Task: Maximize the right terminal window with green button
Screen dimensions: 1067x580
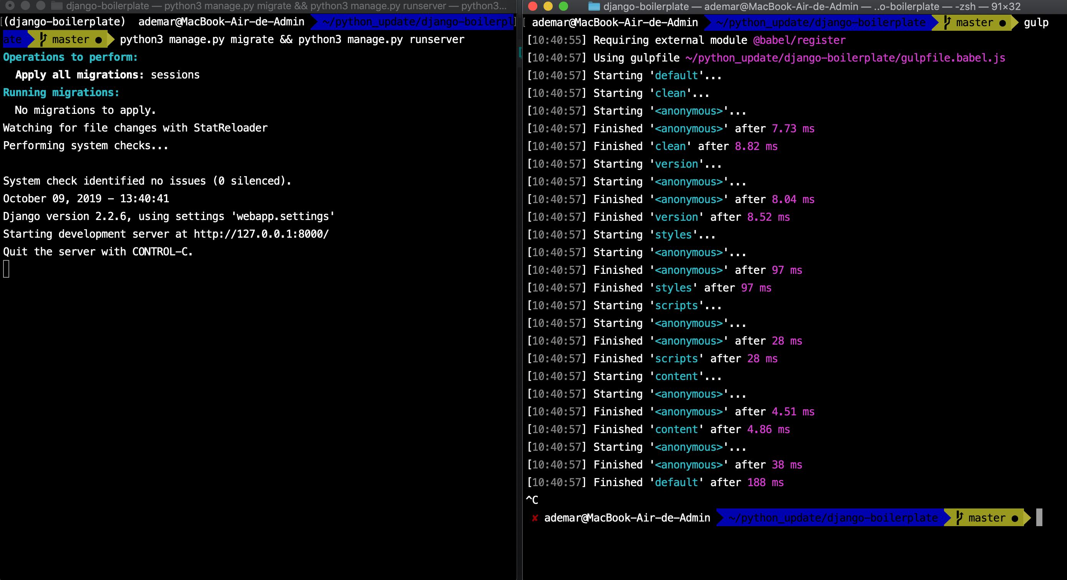Action: (x=563, y=6)
